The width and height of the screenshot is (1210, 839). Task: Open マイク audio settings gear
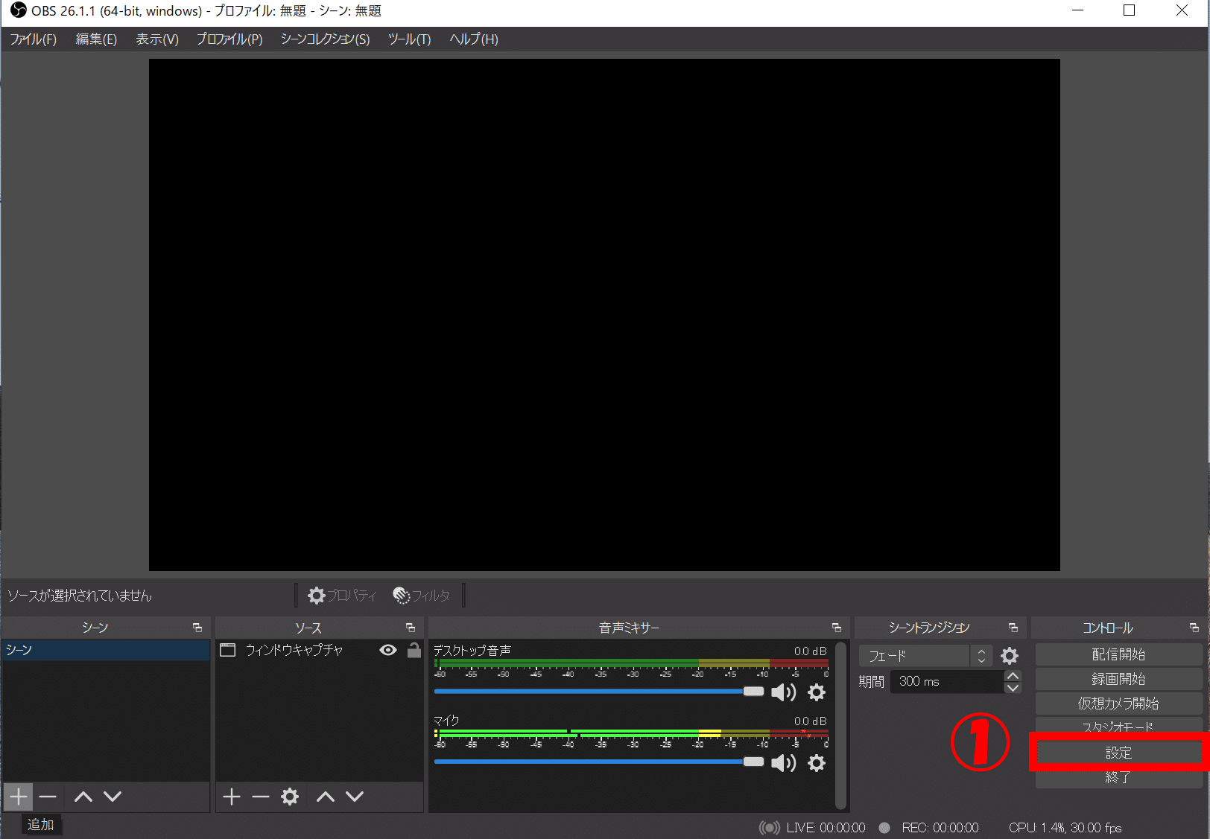(817, 763)
